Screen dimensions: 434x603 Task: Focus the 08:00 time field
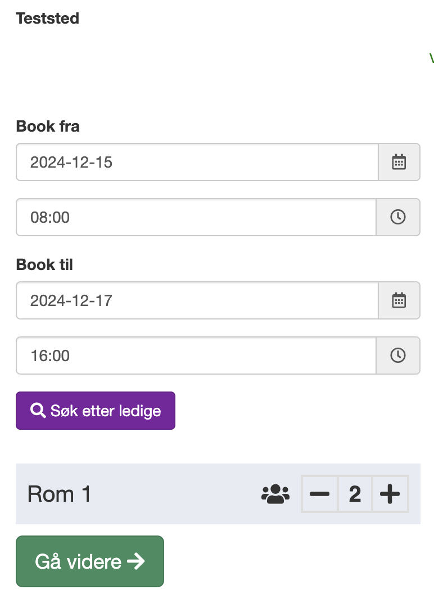point(196,217)
